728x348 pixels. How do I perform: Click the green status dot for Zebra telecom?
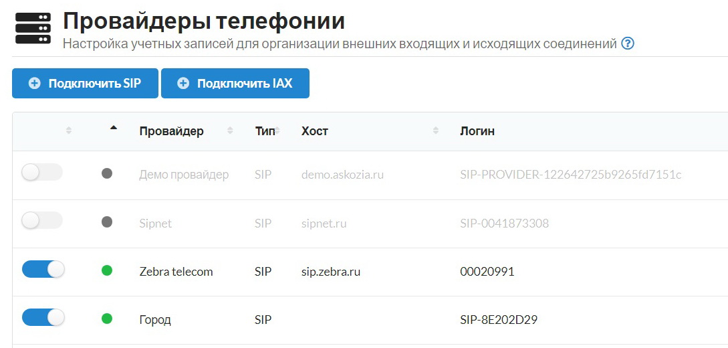click(x=107, y=271)
